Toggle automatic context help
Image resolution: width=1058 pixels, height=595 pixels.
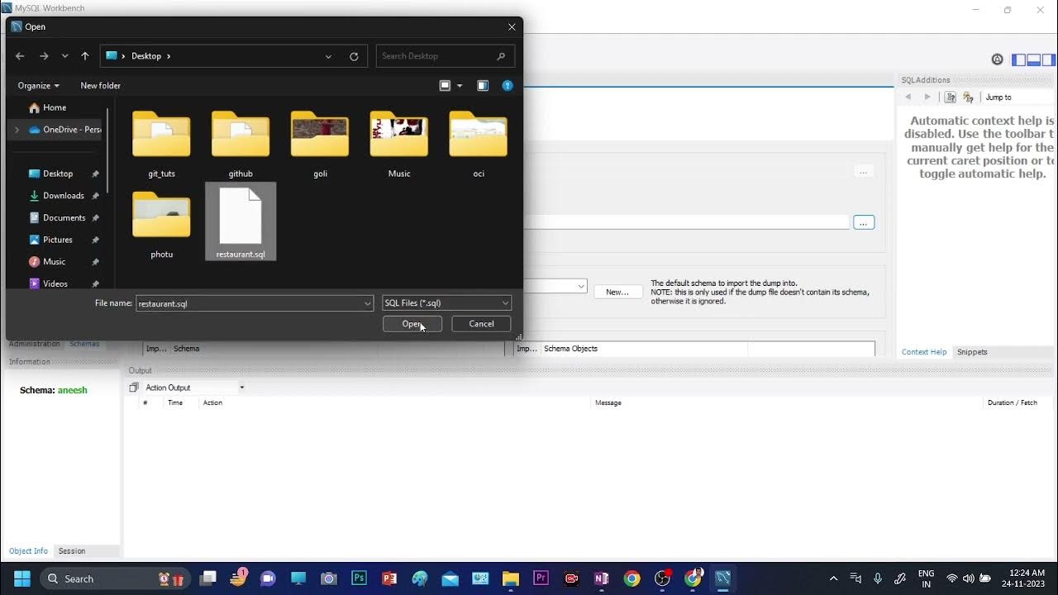(x=969, y=98)
